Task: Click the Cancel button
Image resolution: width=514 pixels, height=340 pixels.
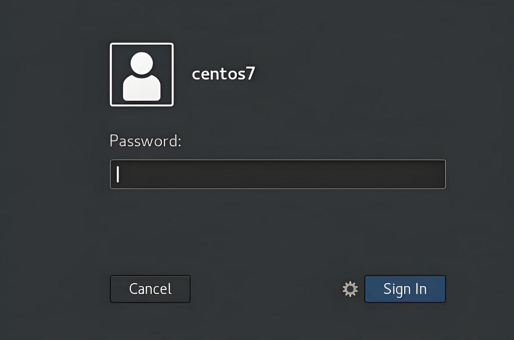Action: coord(150,289)
